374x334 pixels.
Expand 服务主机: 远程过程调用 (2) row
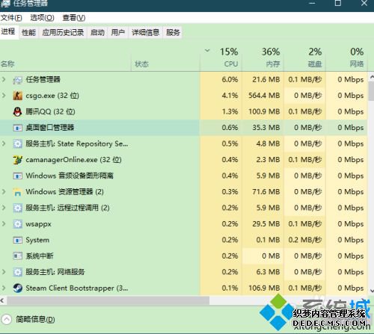(x=4, y=208)
